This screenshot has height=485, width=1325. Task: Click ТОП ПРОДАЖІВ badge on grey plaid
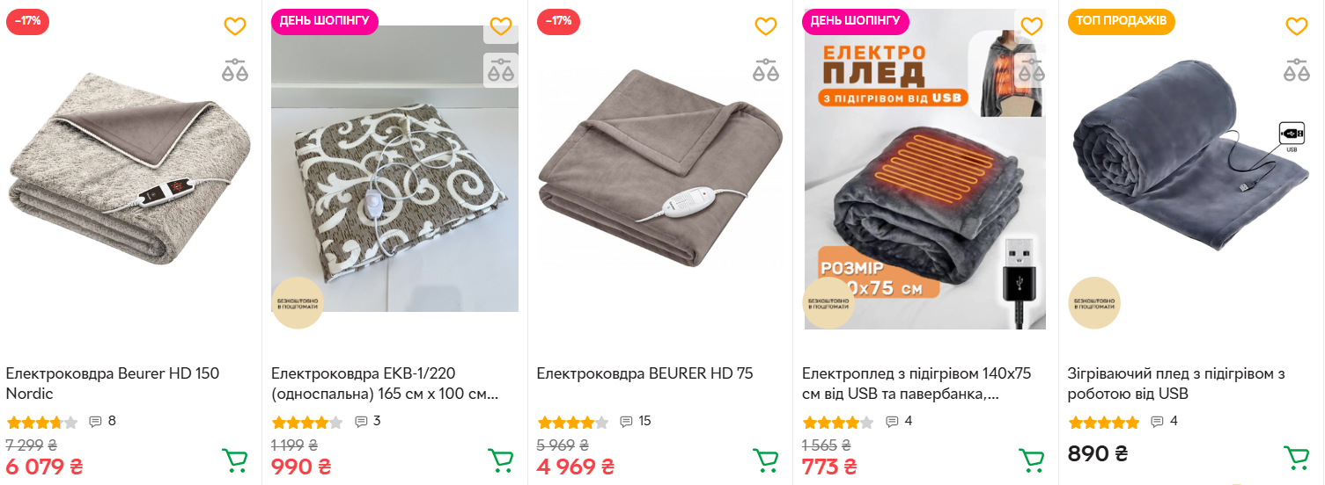point(1122,21)
